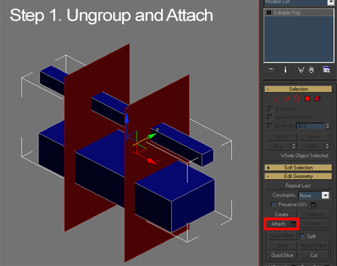The image size is (337, 266).
Task: Enable Preserve UVs checkbox
Action: 274,204
